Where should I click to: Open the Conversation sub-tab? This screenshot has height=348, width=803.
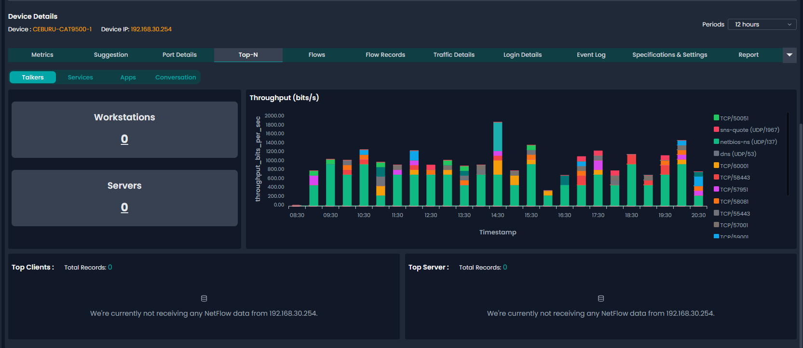(x=176, y=77)
